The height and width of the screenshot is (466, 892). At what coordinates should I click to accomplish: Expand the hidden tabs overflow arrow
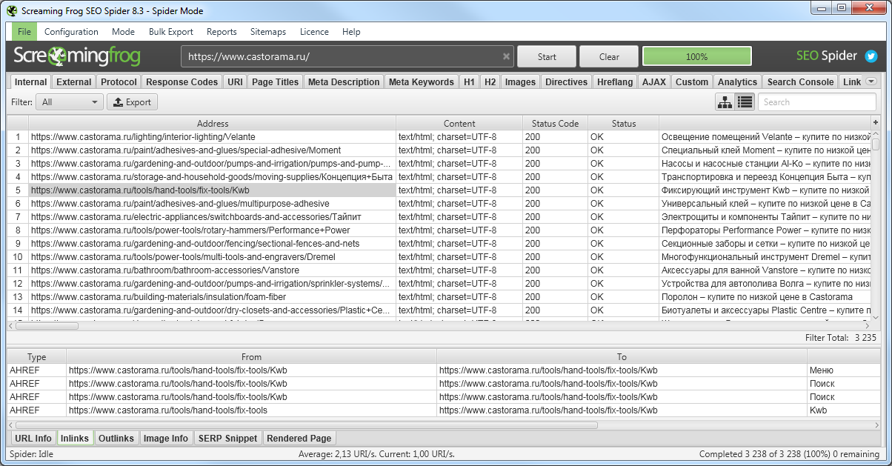[x=871, y=81]
